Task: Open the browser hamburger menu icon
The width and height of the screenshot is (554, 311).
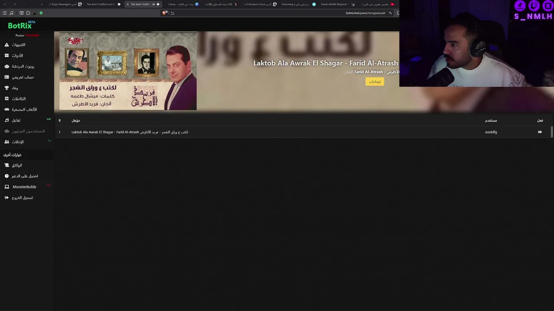Action: (5, 13)
